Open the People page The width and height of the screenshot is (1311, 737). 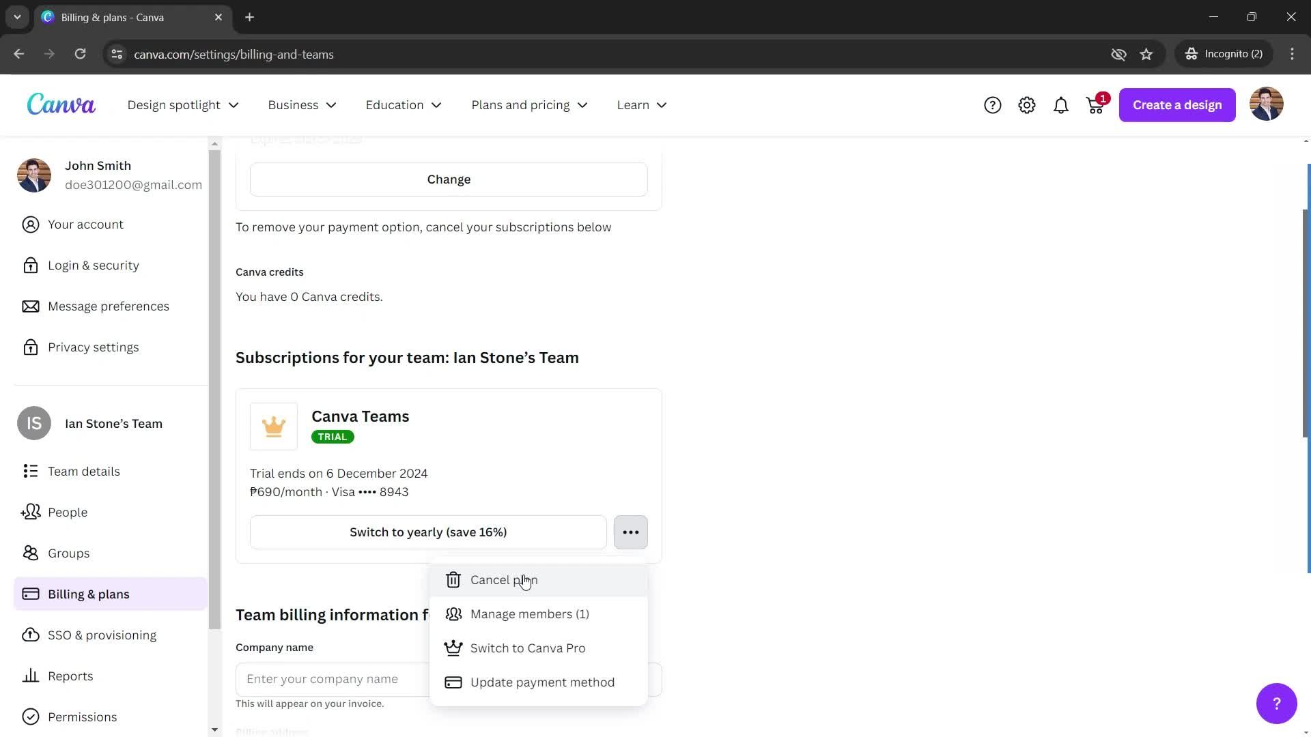[110, 512]
